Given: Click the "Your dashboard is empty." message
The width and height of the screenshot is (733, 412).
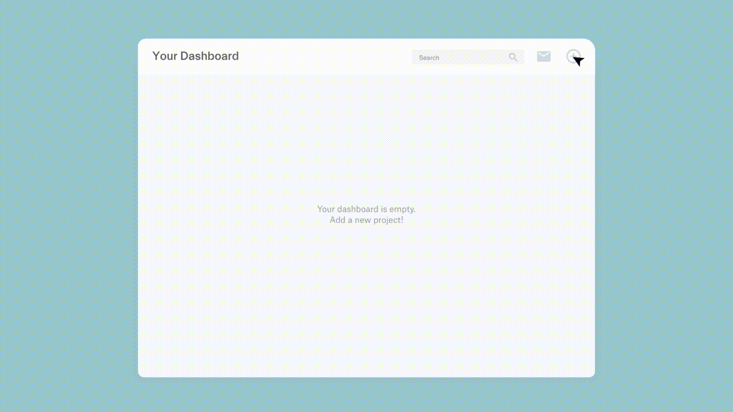Looking at the screenshot, I should pyautogui.click(x=366, y=209).
